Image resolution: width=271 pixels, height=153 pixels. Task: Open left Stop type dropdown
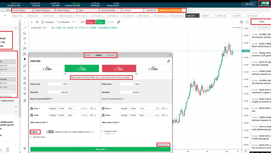[37, 108]
